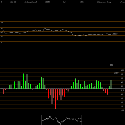
Task: Click the tallest green MR histogram bar
Action: [23, 81]
